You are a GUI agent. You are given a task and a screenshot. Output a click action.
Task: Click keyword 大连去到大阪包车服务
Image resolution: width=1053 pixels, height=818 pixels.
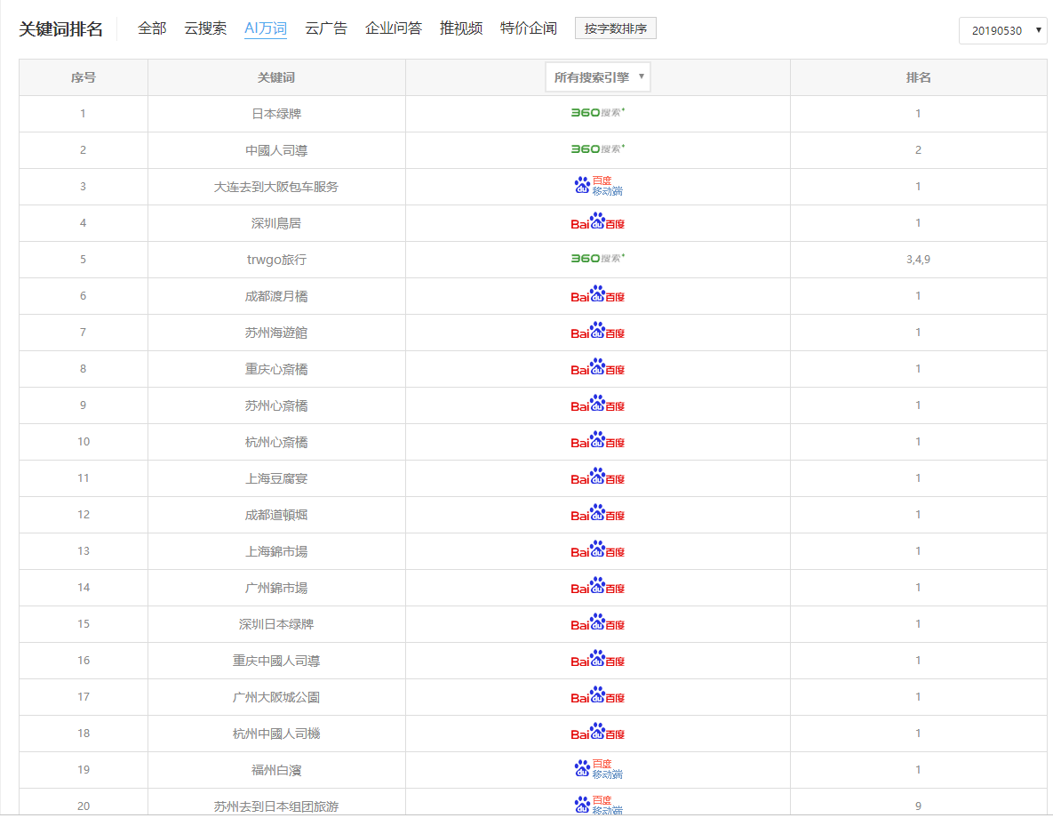[x=276, y=186]
